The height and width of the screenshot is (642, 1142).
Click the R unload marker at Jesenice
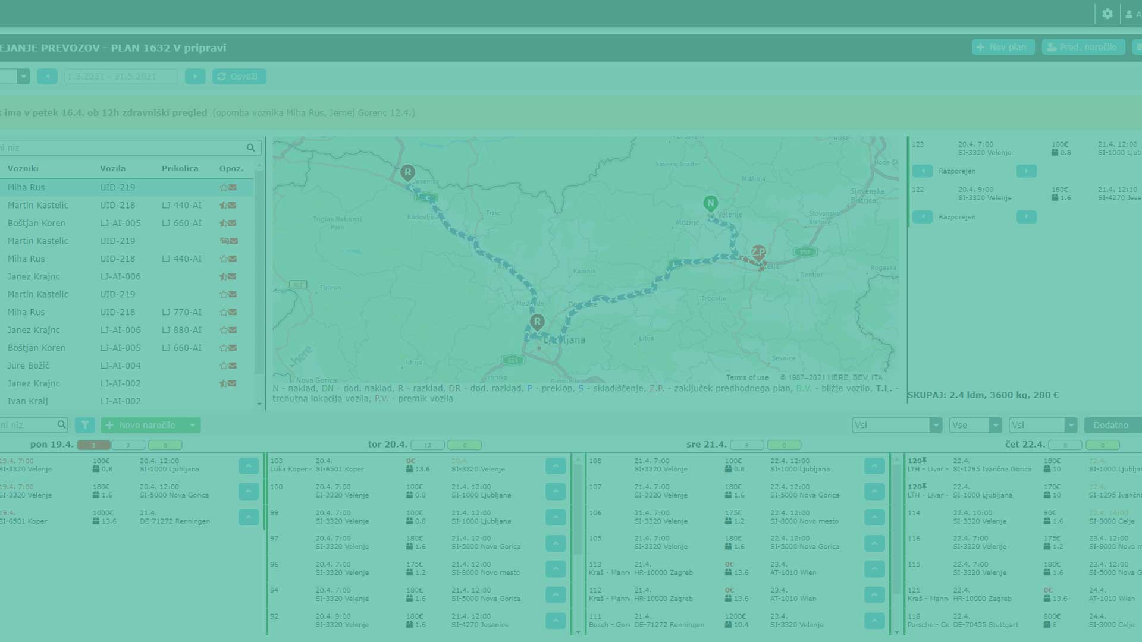[407, 173]
